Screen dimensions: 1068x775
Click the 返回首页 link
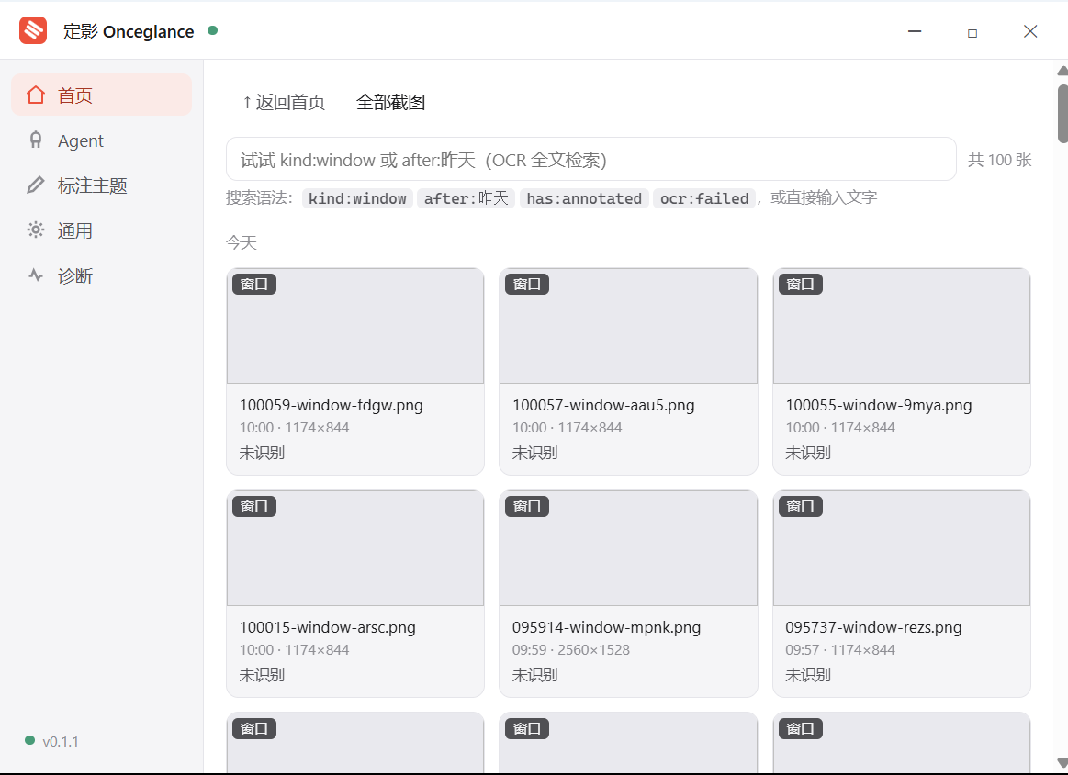click(x=284, y=102)
